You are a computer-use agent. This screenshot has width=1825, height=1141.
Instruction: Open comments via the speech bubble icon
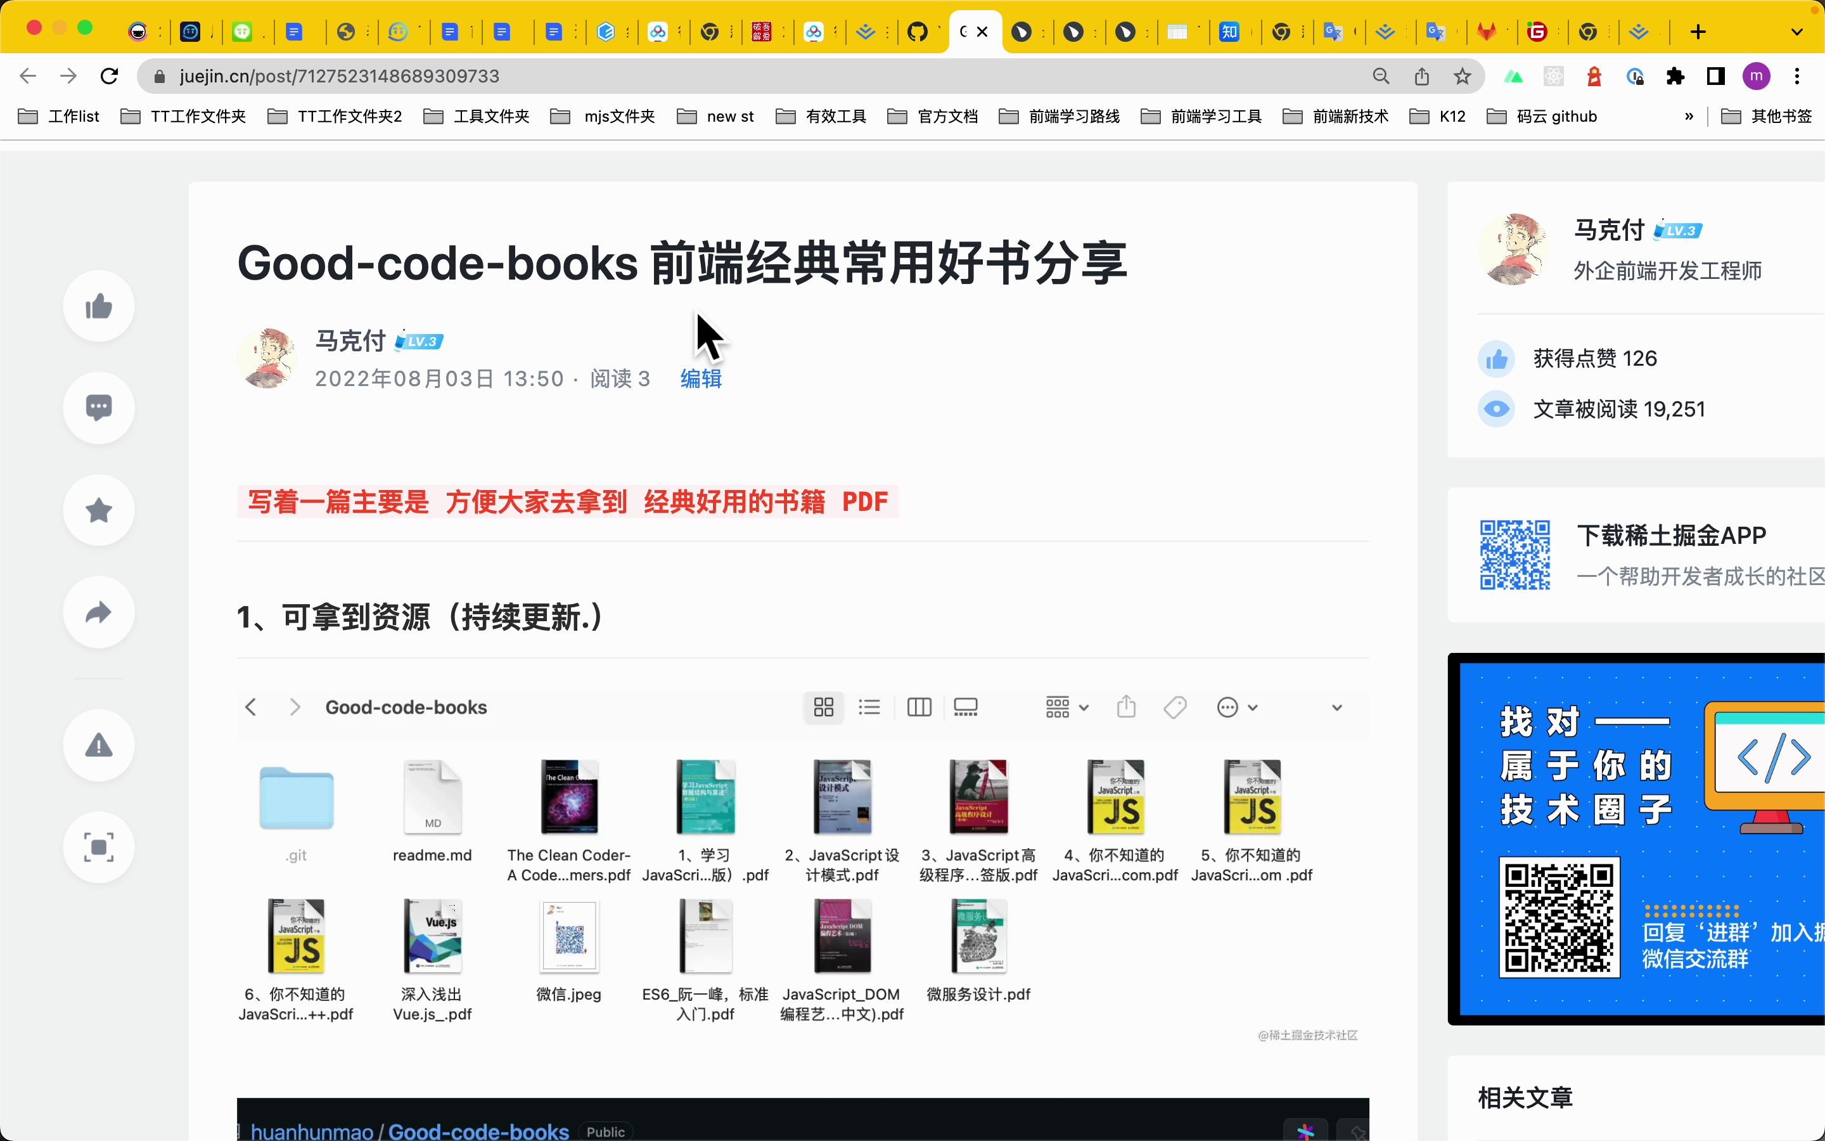[99, 408]
